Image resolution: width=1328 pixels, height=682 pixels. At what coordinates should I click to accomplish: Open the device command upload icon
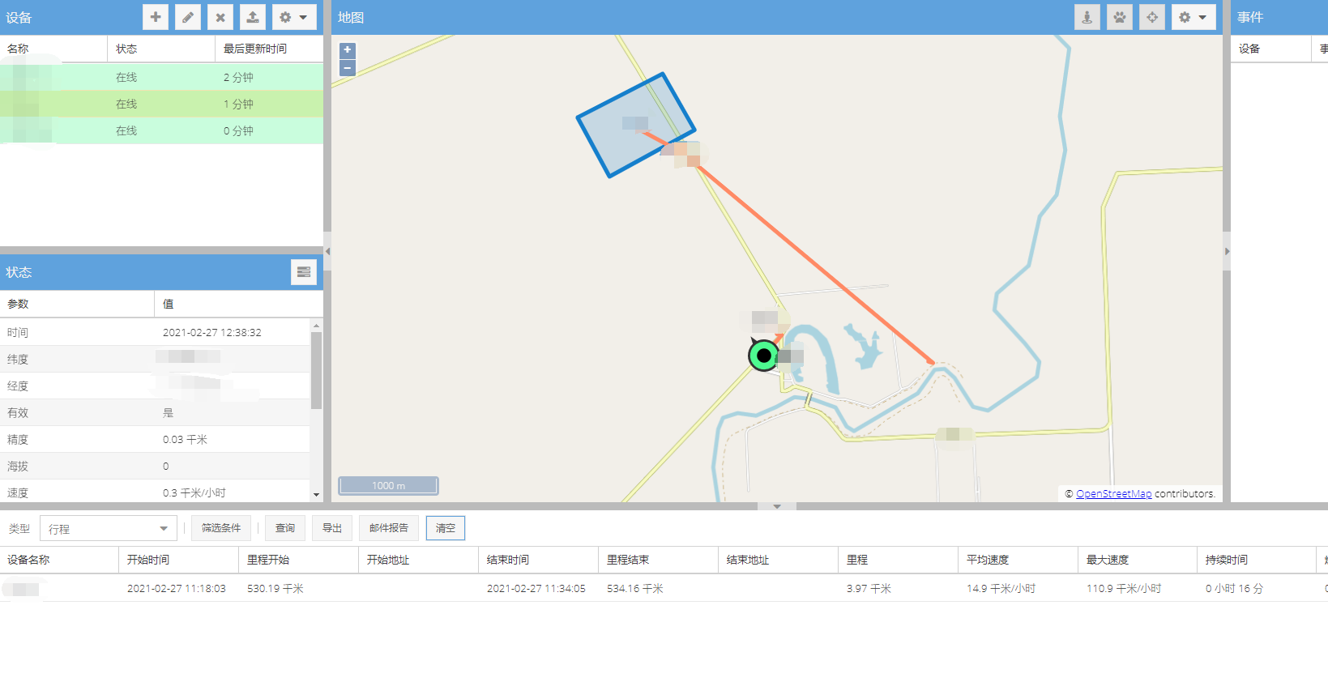253,17
